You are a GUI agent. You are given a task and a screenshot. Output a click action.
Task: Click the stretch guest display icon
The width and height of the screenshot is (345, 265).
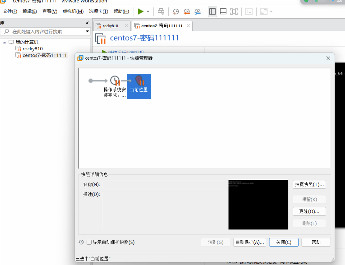(x=264, y=12)
